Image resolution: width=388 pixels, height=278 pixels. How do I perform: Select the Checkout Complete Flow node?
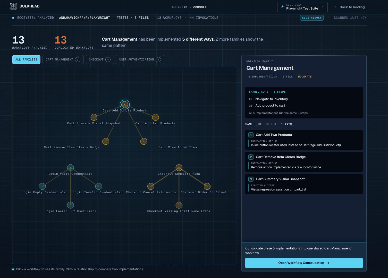tap(179, 168)
